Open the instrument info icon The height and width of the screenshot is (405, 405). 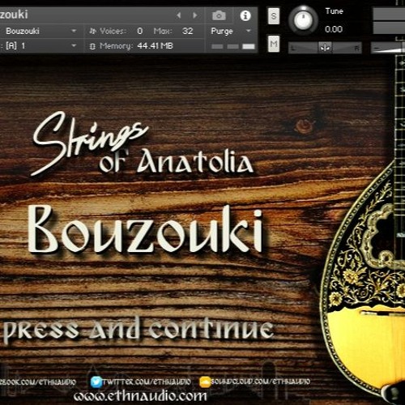click(245, 15)
